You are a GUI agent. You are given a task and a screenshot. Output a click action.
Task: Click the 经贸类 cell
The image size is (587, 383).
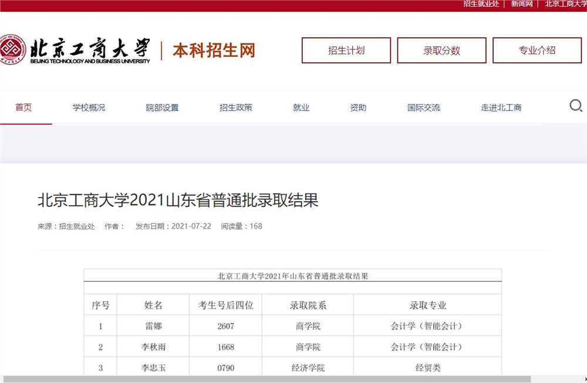(x=427, y=368)
